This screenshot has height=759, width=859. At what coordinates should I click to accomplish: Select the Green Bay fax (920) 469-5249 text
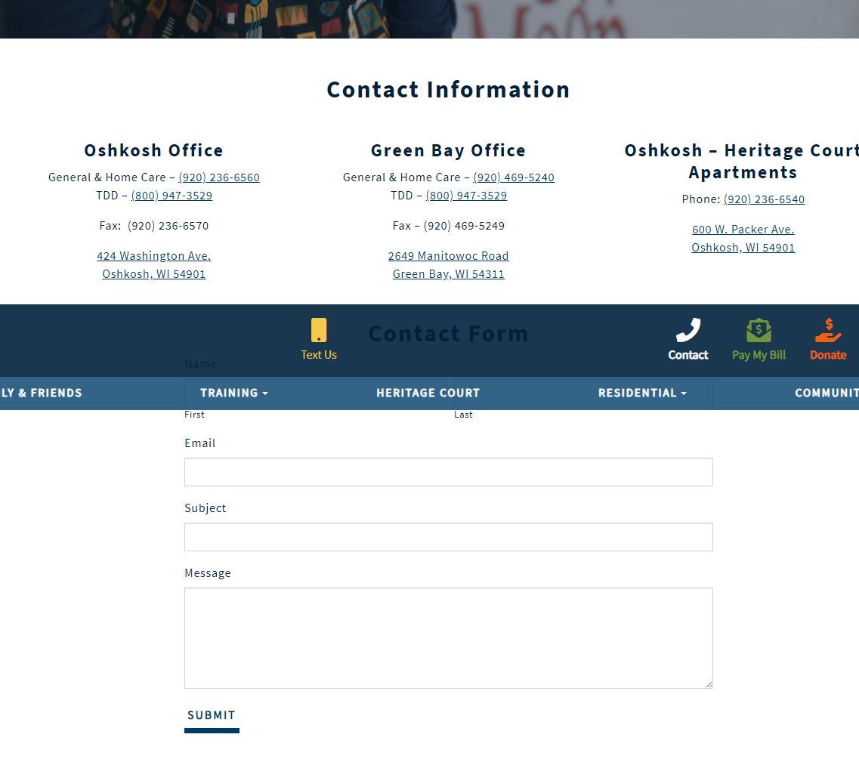coord(464,226)
